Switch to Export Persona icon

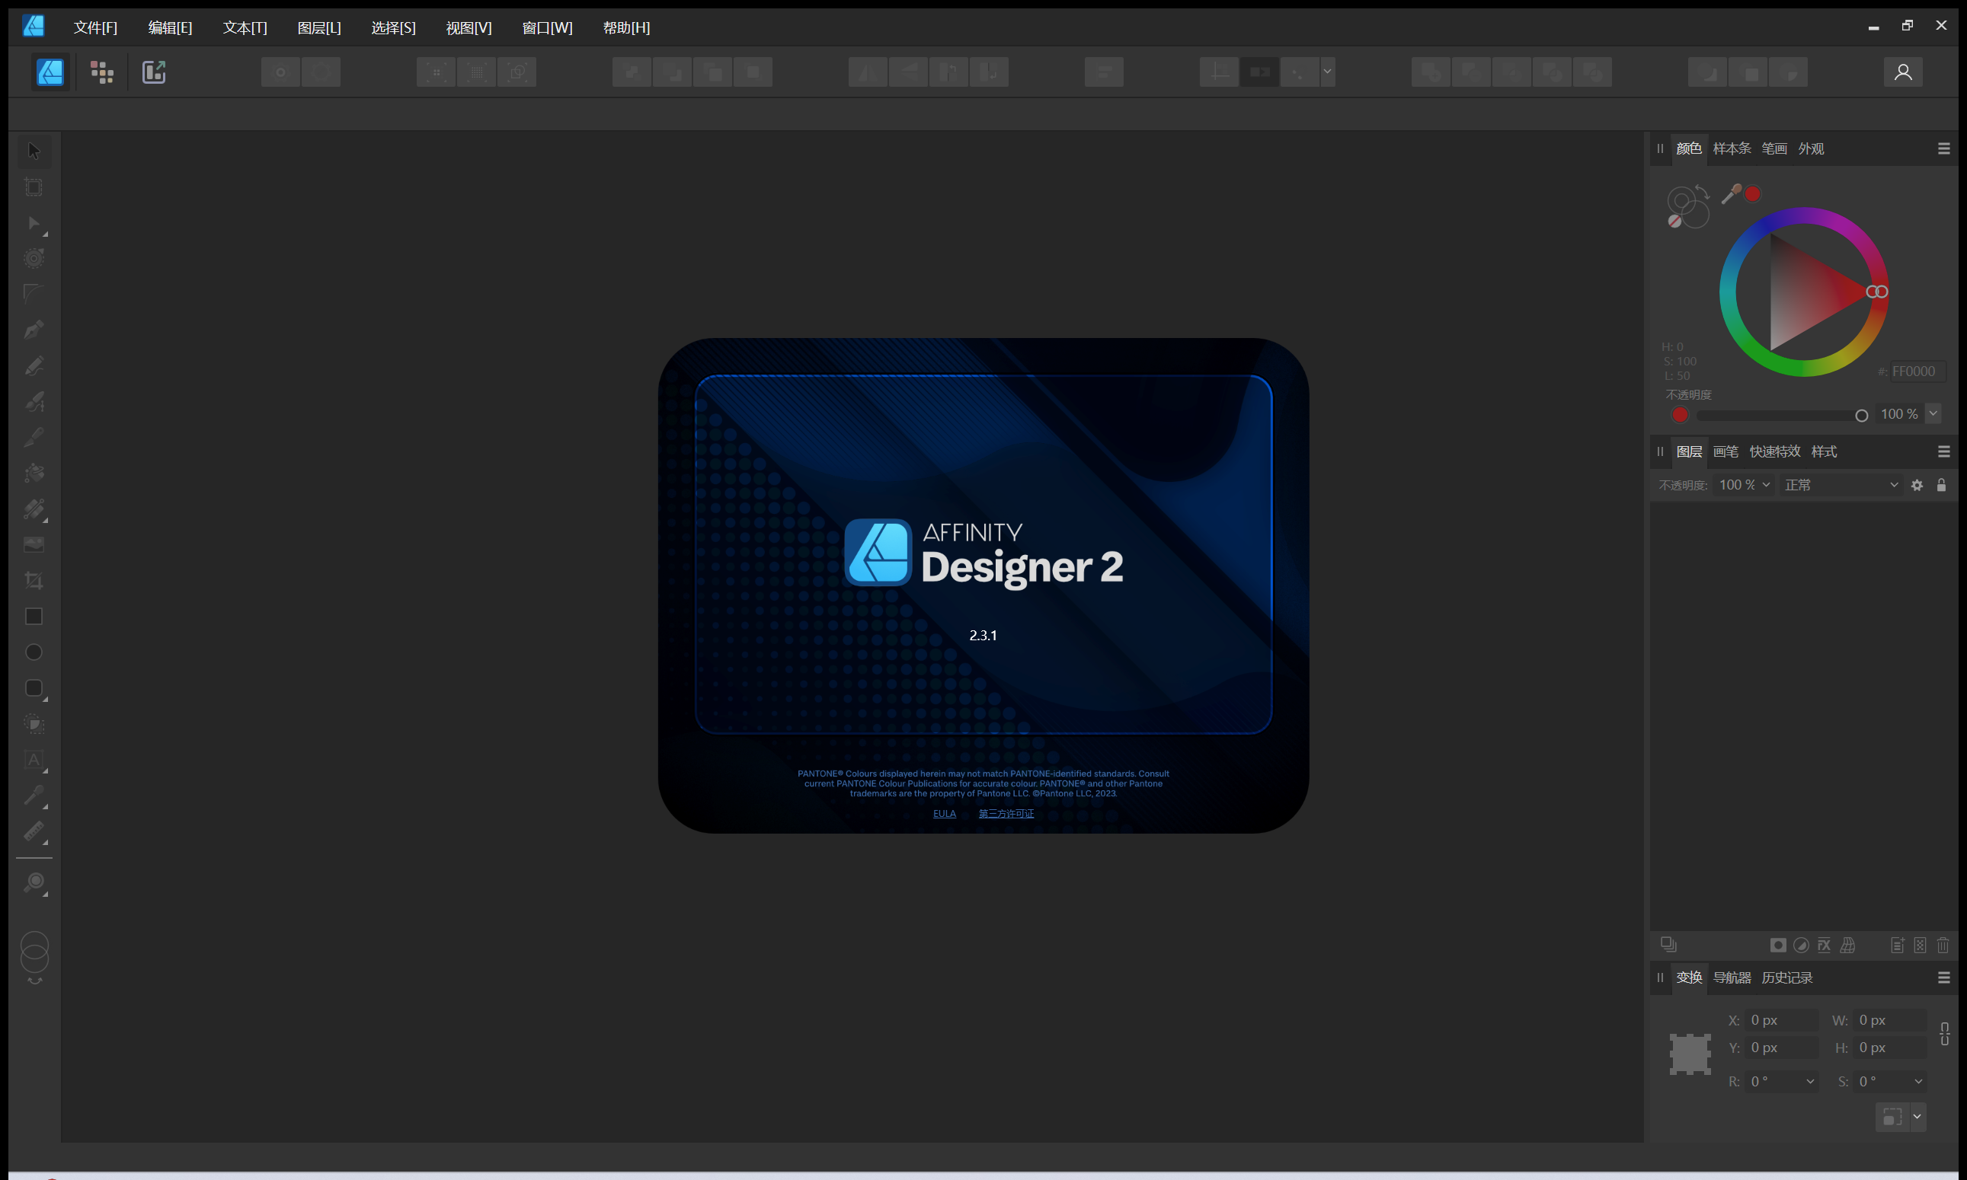[x=154, y=72]
